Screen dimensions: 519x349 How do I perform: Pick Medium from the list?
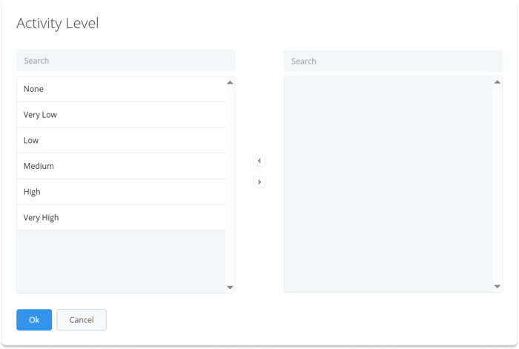click(121, 166)
